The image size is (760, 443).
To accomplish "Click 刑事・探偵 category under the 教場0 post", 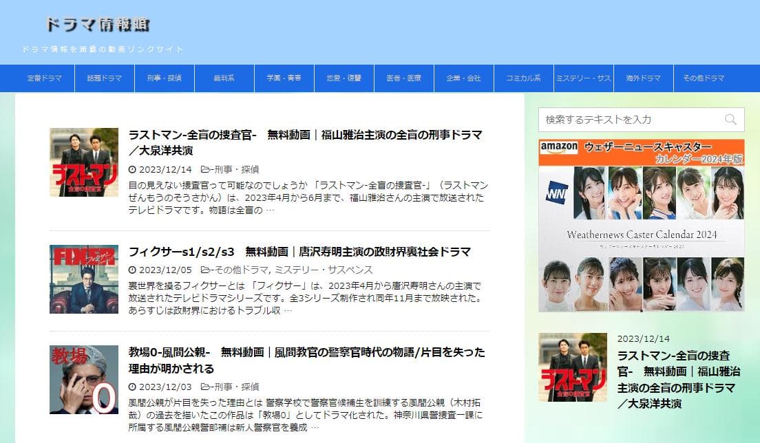I will 236,387.
